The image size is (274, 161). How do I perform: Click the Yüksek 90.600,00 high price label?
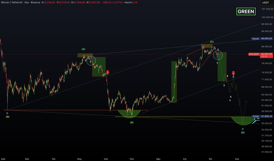(262, 39)
